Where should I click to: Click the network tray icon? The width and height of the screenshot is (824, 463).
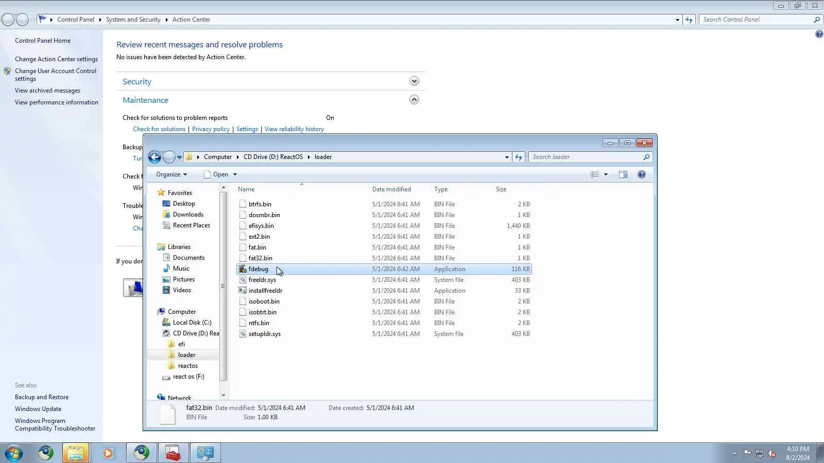pyautogui.click(x=759, y=453)
